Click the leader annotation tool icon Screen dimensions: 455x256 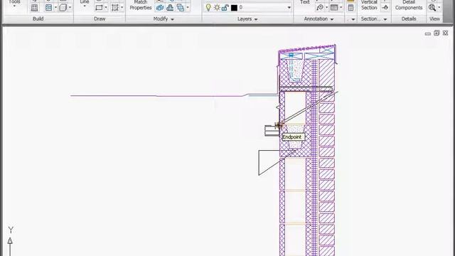(x=320, y=8)
